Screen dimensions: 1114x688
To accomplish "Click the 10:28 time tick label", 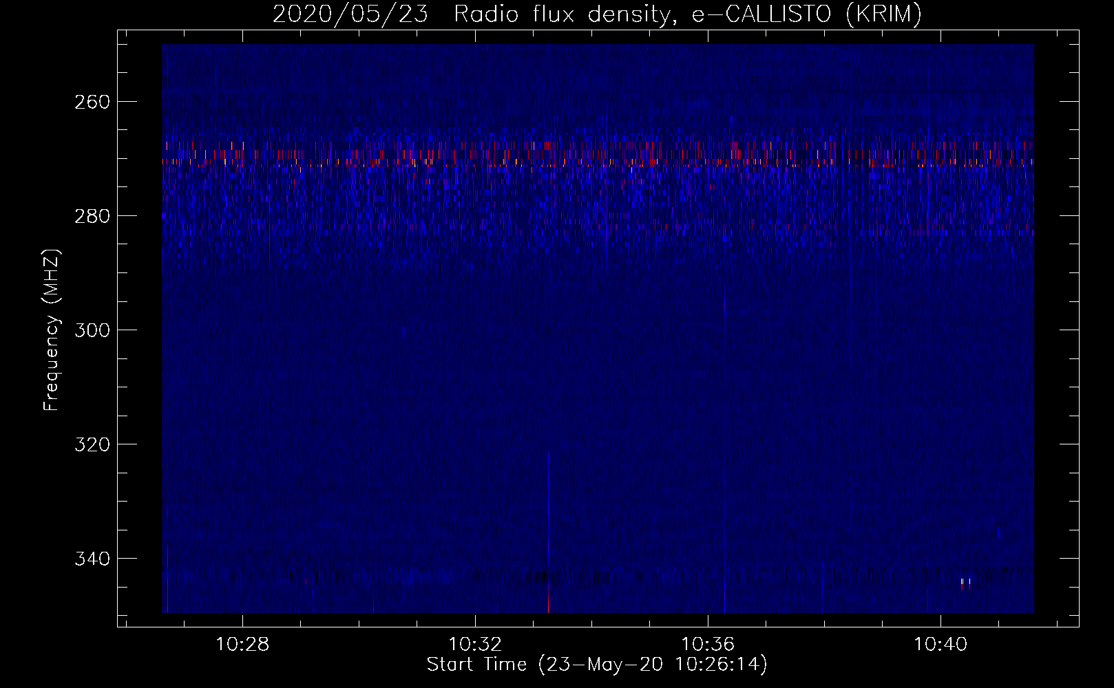I will pos(242,645).
